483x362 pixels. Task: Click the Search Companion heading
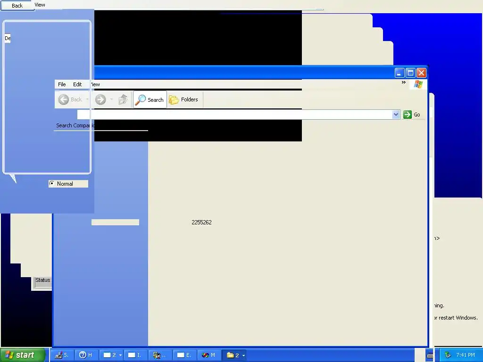point(75,125)
